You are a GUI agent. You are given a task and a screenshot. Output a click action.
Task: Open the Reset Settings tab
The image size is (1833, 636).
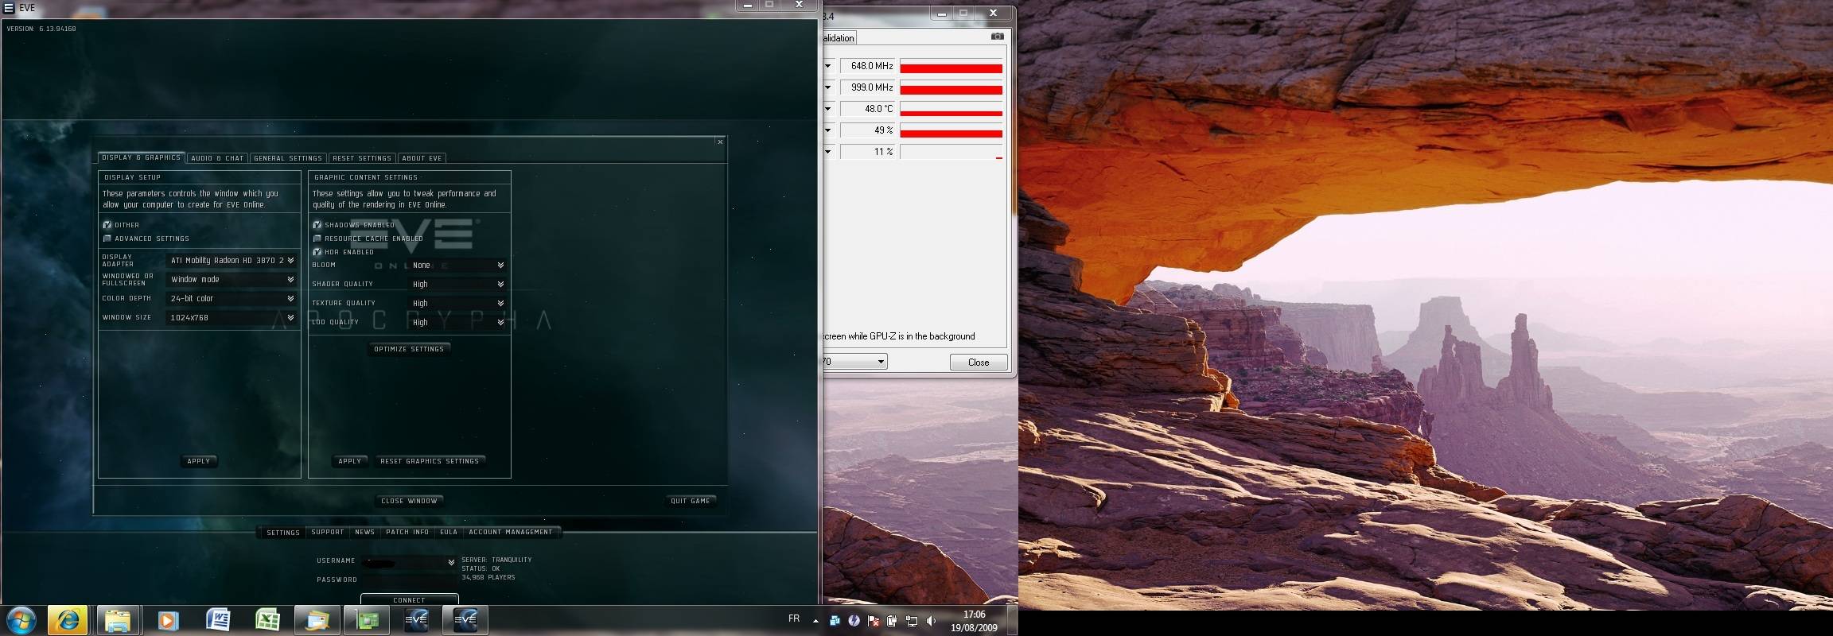click(362, 158)
